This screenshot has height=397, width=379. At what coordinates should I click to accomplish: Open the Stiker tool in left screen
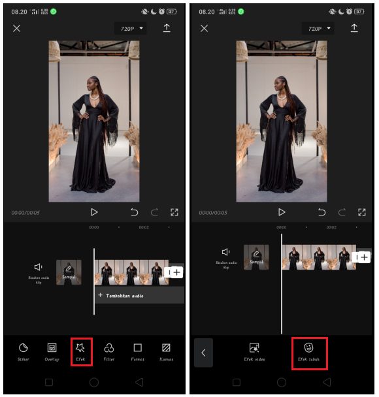pos(24,352)
